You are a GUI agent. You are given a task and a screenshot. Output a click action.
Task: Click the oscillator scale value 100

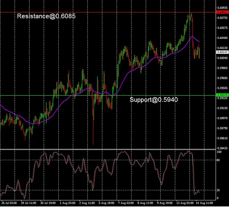pos(219,152)
